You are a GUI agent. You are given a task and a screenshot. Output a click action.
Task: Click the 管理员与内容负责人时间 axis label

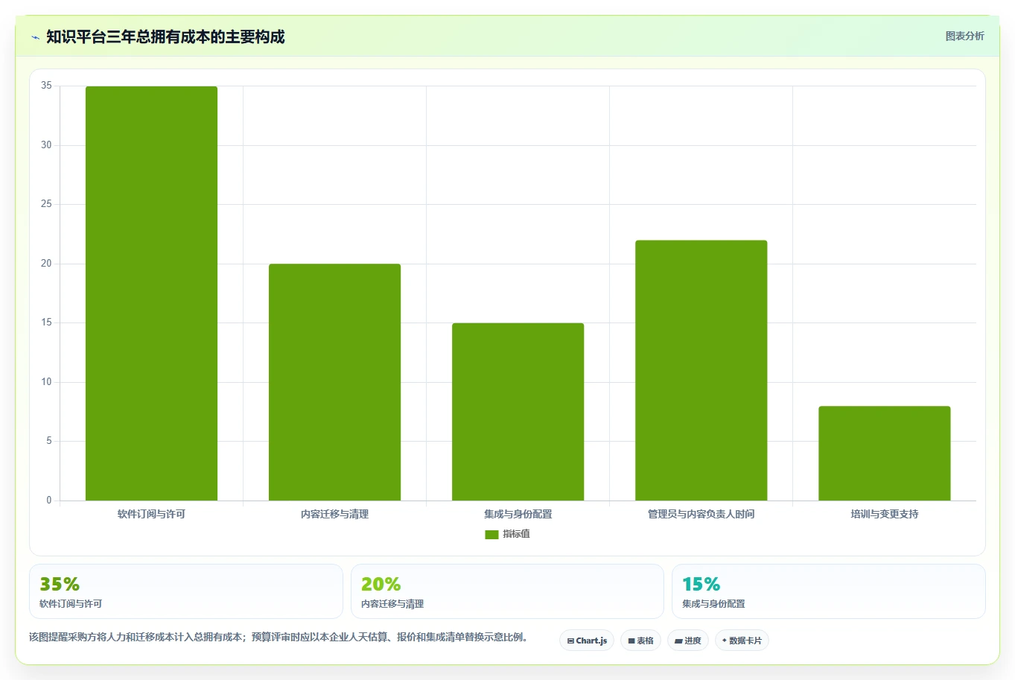tap(701, 514)
